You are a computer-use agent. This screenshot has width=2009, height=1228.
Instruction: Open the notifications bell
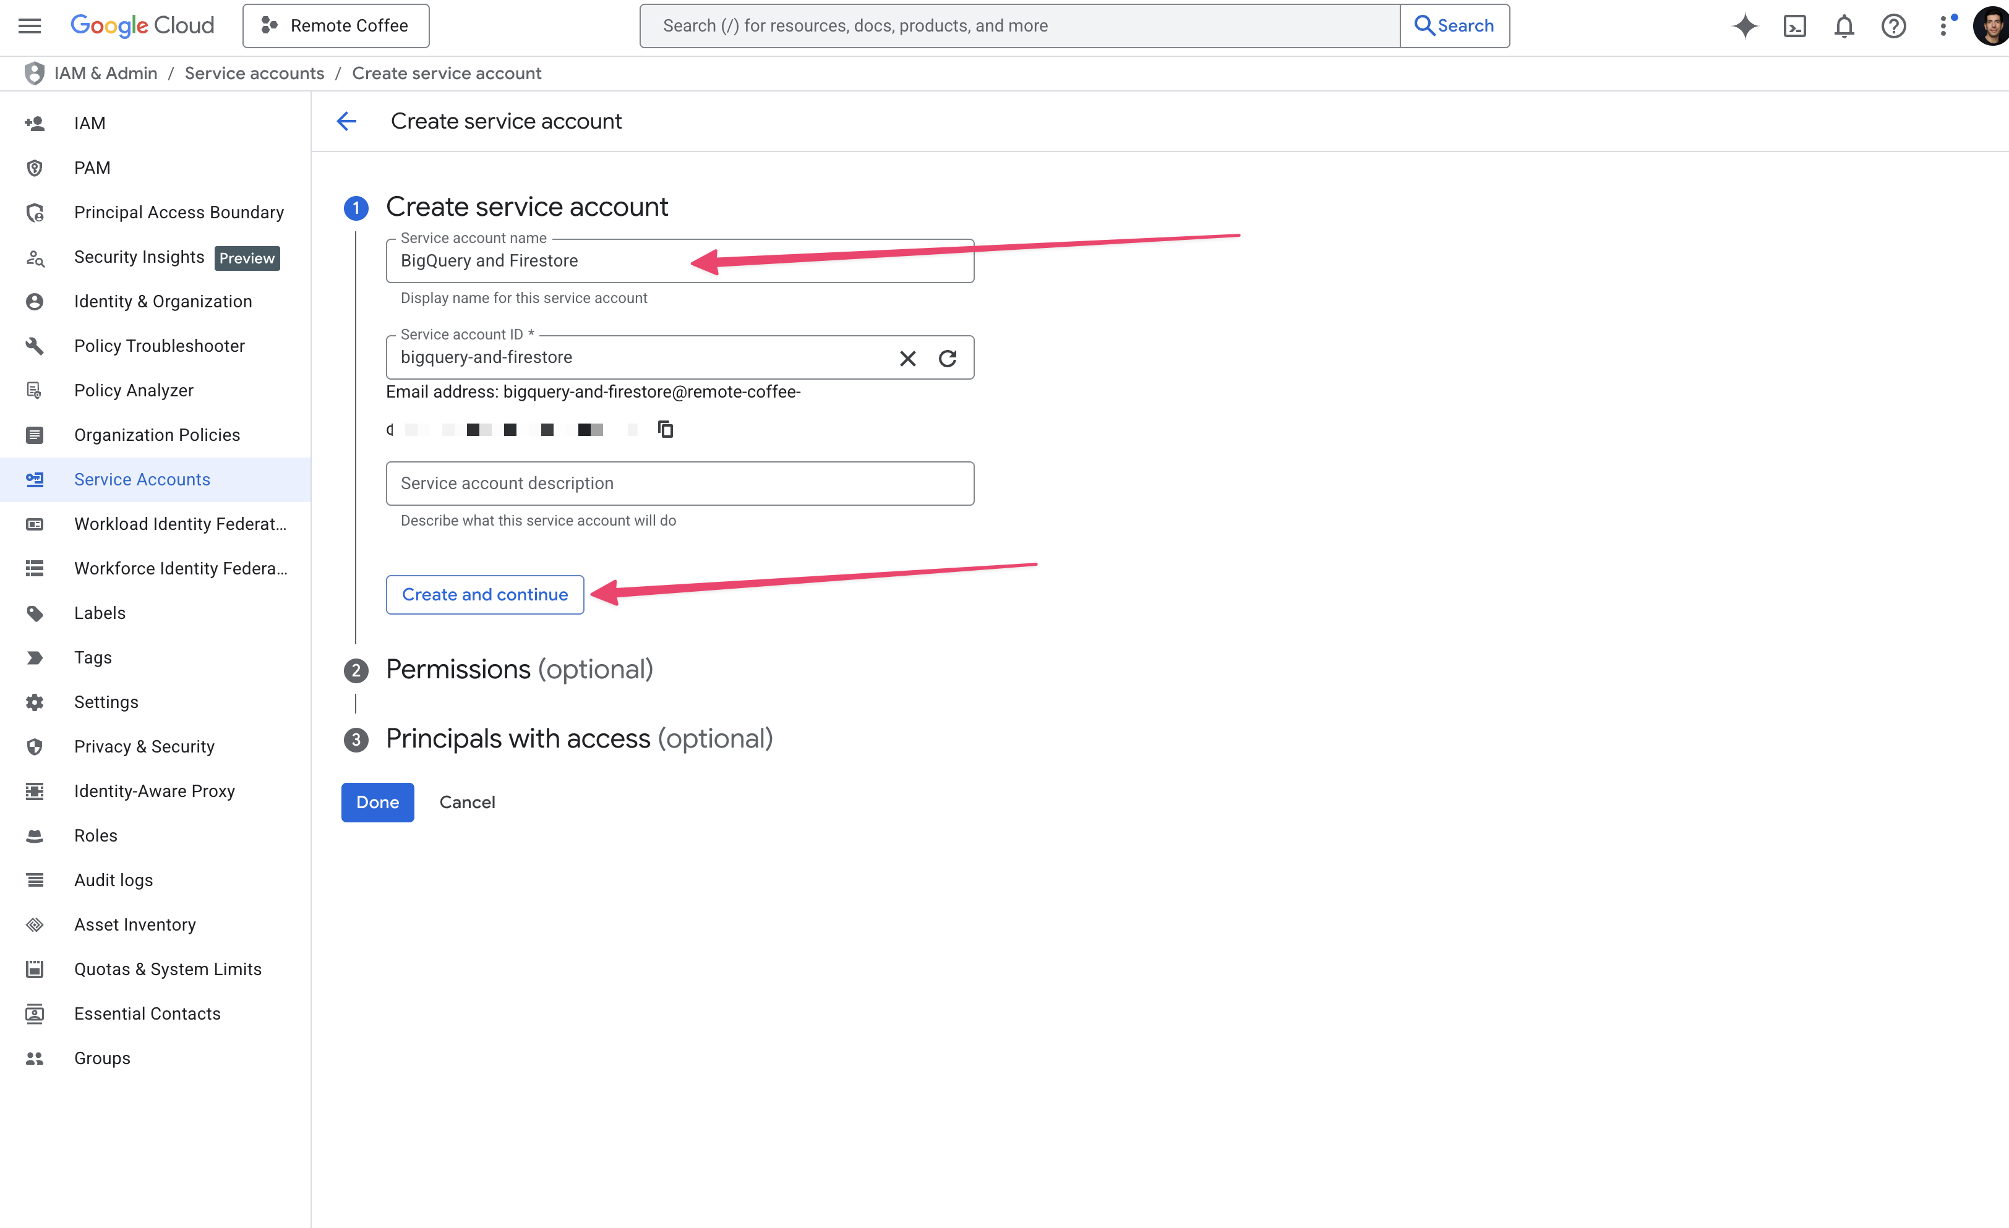1843,26
